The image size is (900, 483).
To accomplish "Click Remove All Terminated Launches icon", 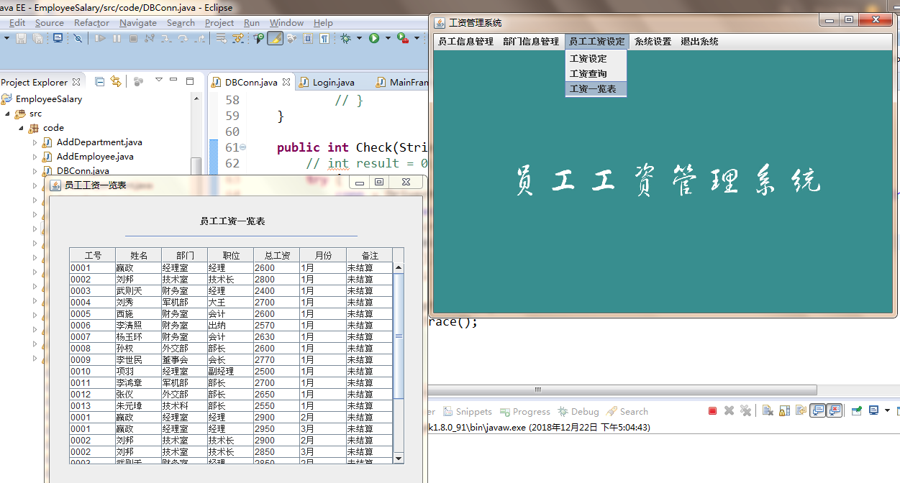I will pos(745,411).
